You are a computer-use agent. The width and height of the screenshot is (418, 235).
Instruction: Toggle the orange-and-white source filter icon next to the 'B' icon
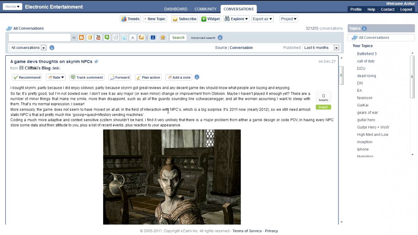click(x=141, y=38)
